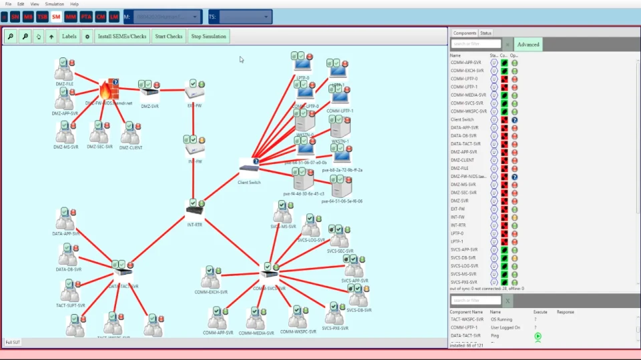Click the zoom out magnifier tool
This screenshot has height=360, width=641.
point(25,36)
